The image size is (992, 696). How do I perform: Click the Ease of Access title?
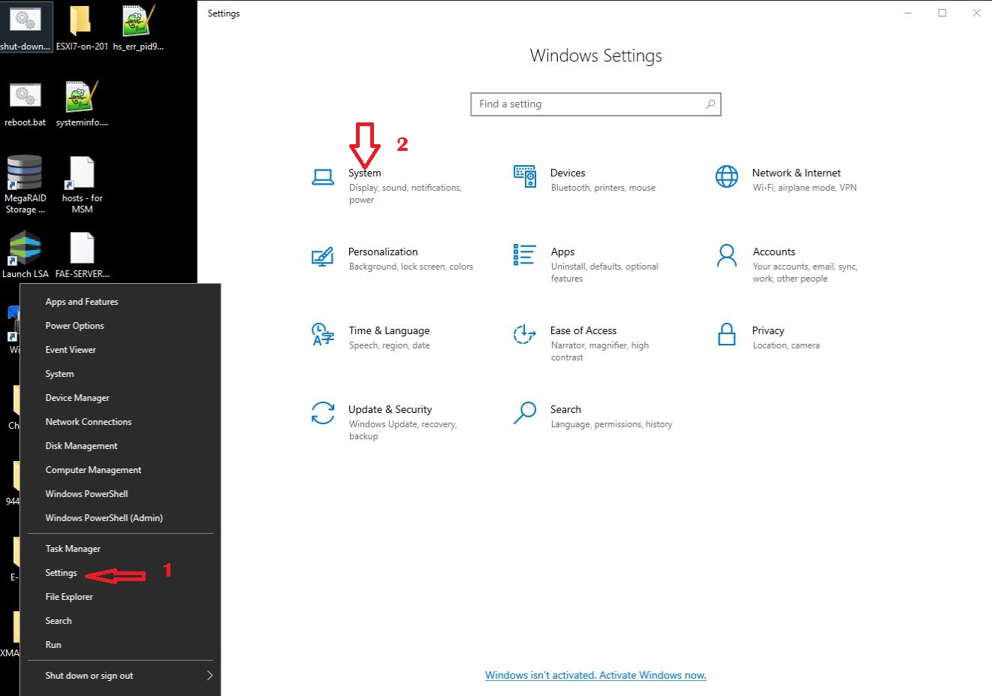coord(583,330)
